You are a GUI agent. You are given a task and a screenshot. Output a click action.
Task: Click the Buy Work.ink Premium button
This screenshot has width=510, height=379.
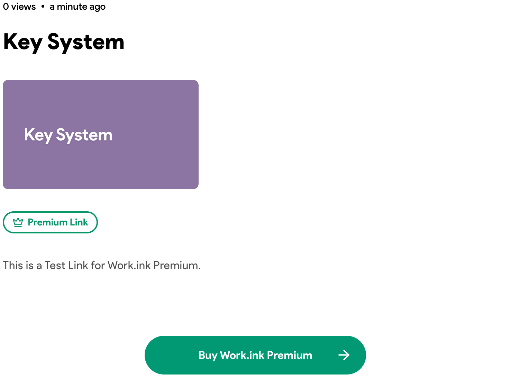255,355
